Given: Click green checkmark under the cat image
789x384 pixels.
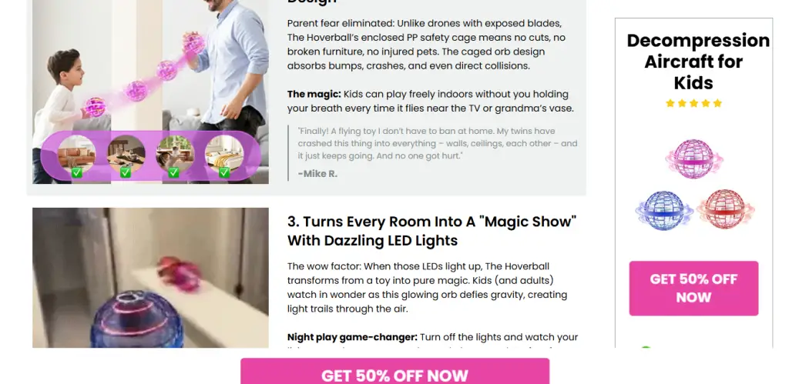Looking at the screenshot, I should click(173, 172).
